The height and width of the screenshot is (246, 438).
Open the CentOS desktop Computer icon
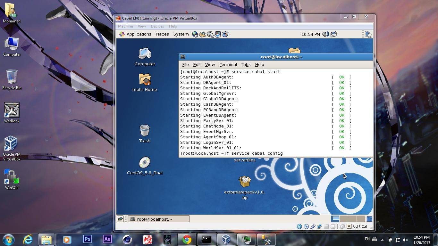point(145,57)
